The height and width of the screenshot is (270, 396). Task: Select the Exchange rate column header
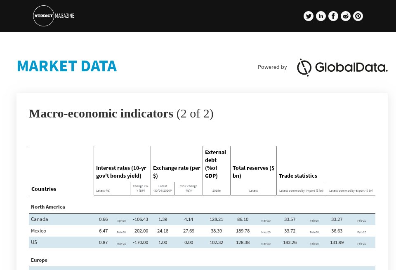177,172
